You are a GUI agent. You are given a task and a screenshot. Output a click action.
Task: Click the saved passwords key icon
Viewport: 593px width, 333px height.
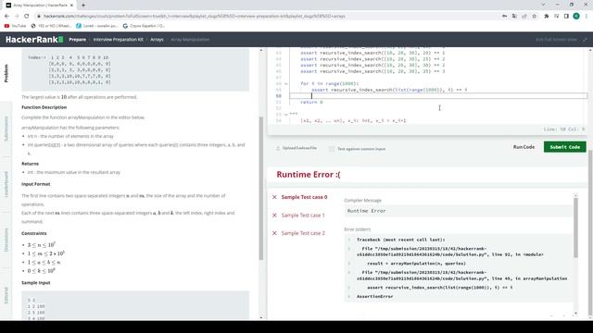tap(504, 17)
